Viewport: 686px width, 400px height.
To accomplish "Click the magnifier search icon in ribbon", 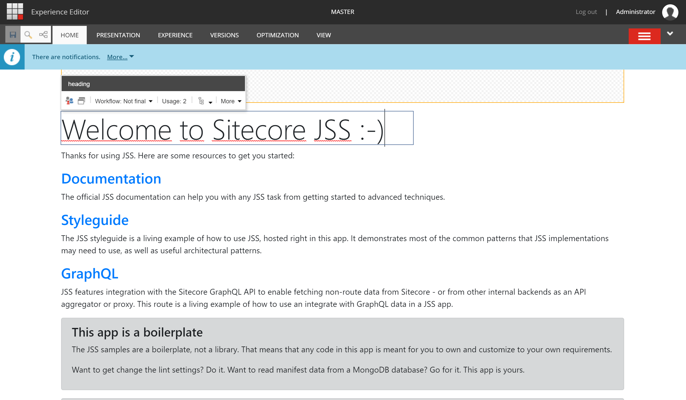I will [28, 35].
